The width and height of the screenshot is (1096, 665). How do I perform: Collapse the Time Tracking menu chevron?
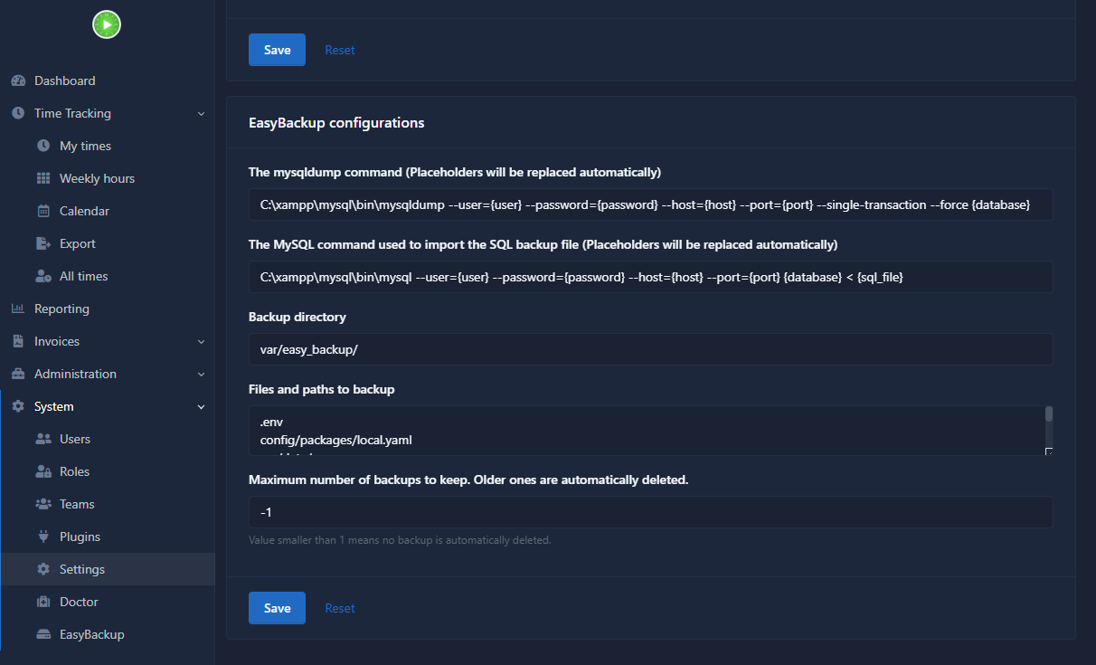click(x=201, y=113)
